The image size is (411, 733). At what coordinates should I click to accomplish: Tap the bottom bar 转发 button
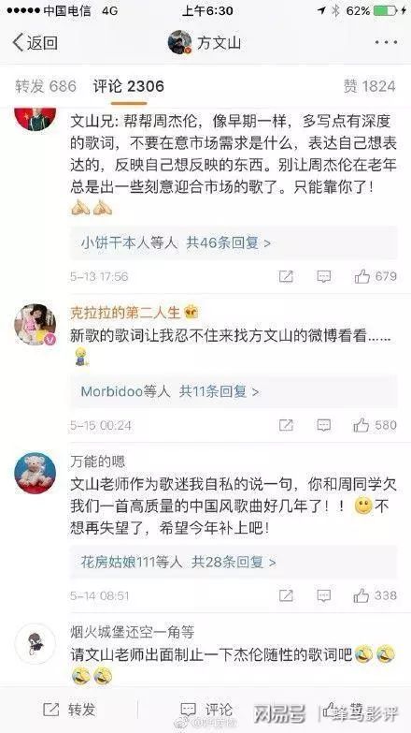[x=69, y=710]
